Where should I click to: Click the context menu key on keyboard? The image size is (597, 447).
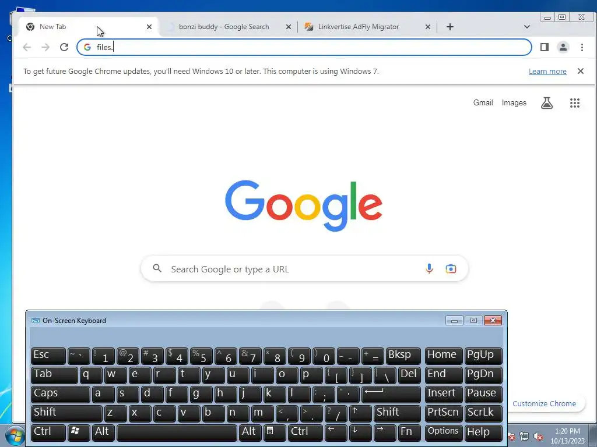274,432
